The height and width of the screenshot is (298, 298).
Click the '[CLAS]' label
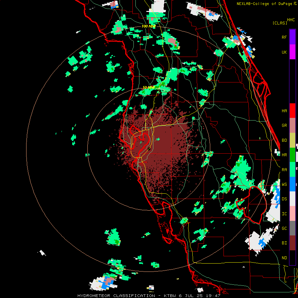click(280, 23)
